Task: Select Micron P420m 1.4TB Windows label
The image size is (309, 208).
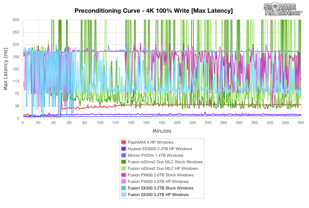Action: pos(156,155)
